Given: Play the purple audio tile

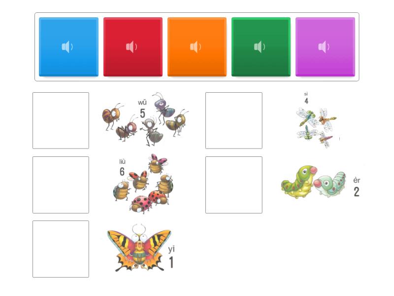Looking at the screenshot, I should pos(325,47).
